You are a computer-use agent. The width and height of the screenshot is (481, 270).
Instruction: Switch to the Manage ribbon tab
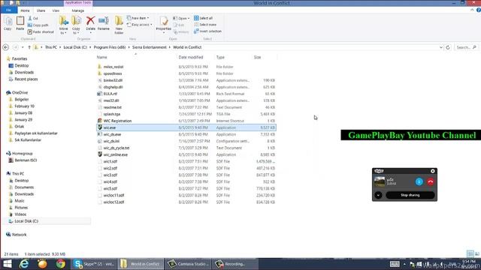pos(78,10)
